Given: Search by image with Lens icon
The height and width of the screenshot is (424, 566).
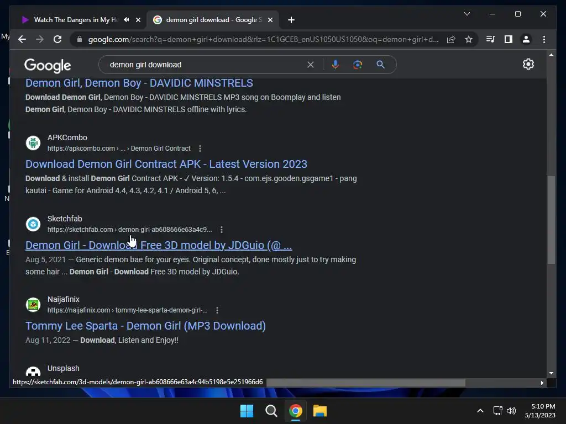Looking at the screenshot, I should [x=358, y=65].
